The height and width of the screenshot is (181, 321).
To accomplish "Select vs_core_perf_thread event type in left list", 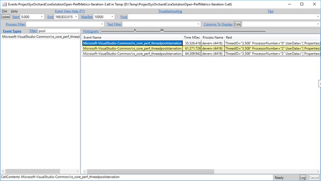I will 40,37.
